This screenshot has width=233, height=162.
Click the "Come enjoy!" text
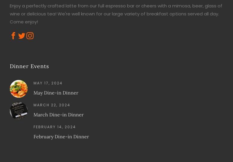[24, 22]
